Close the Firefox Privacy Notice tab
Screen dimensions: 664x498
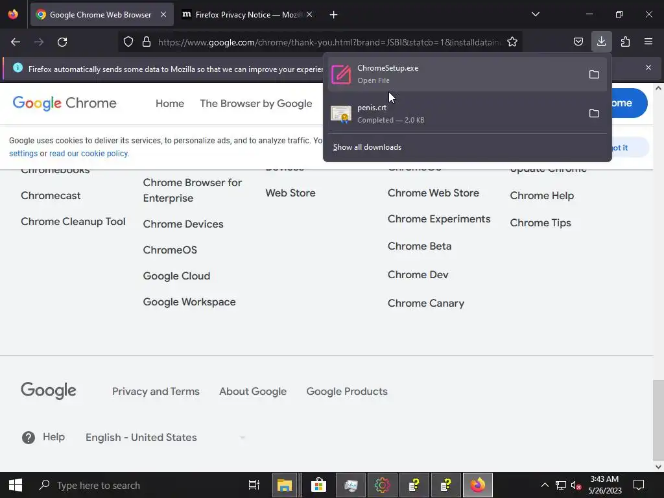pyautogui.click(x=309, y=14)
